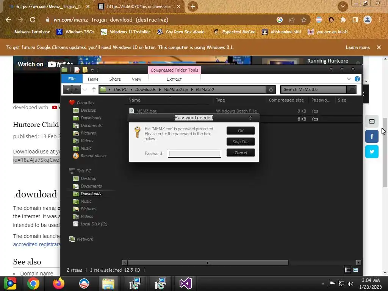Sort files by the Name column header

click(135, 100)
